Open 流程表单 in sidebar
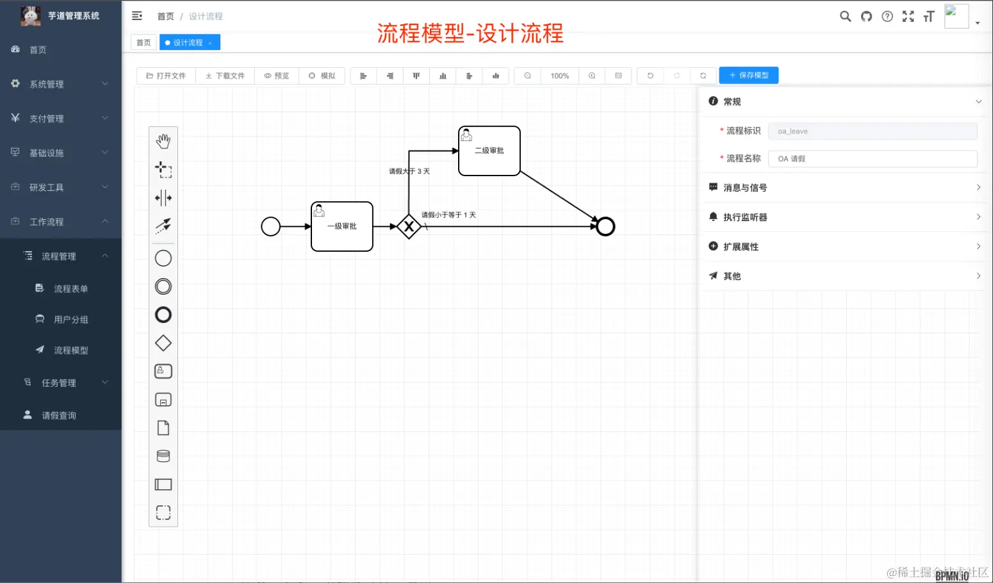 pos(61,289)
